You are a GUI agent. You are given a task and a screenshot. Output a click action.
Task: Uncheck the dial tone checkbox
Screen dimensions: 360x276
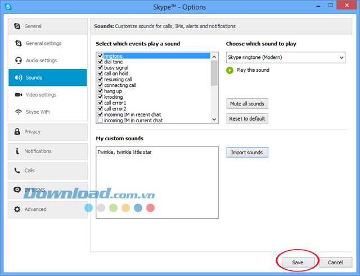(x=100, y=62)
